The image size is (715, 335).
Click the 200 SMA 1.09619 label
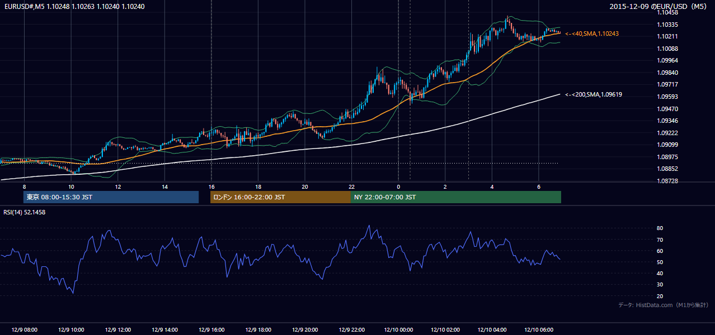coord(594,95)
